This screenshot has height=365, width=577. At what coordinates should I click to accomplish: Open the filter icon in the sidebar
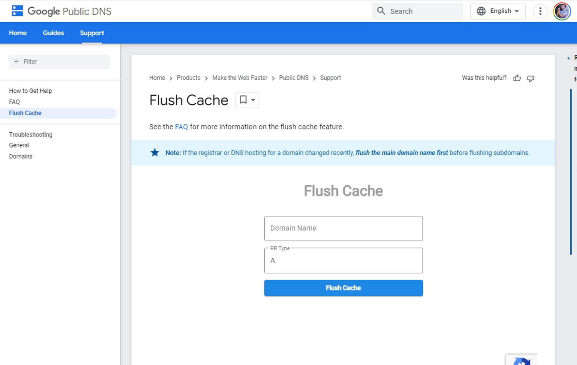pos(16,62)
